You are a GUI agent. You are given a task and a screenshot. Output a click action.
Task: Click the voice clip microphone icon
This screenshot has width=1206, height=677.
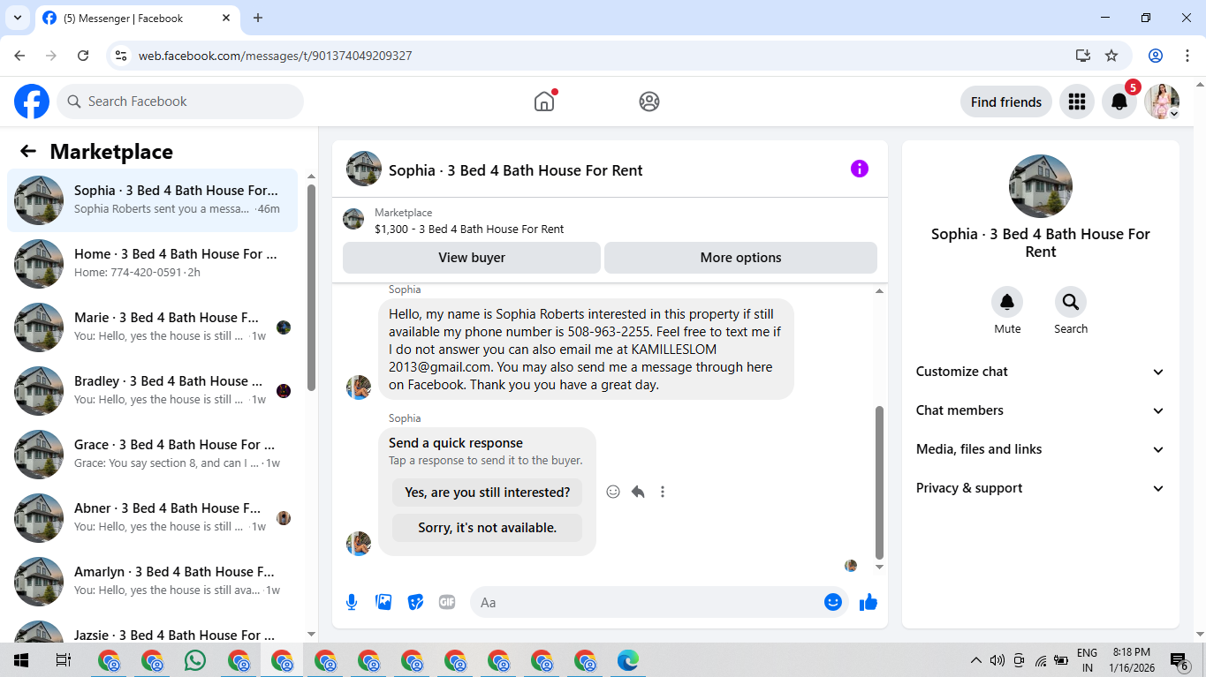pos(352,602)
